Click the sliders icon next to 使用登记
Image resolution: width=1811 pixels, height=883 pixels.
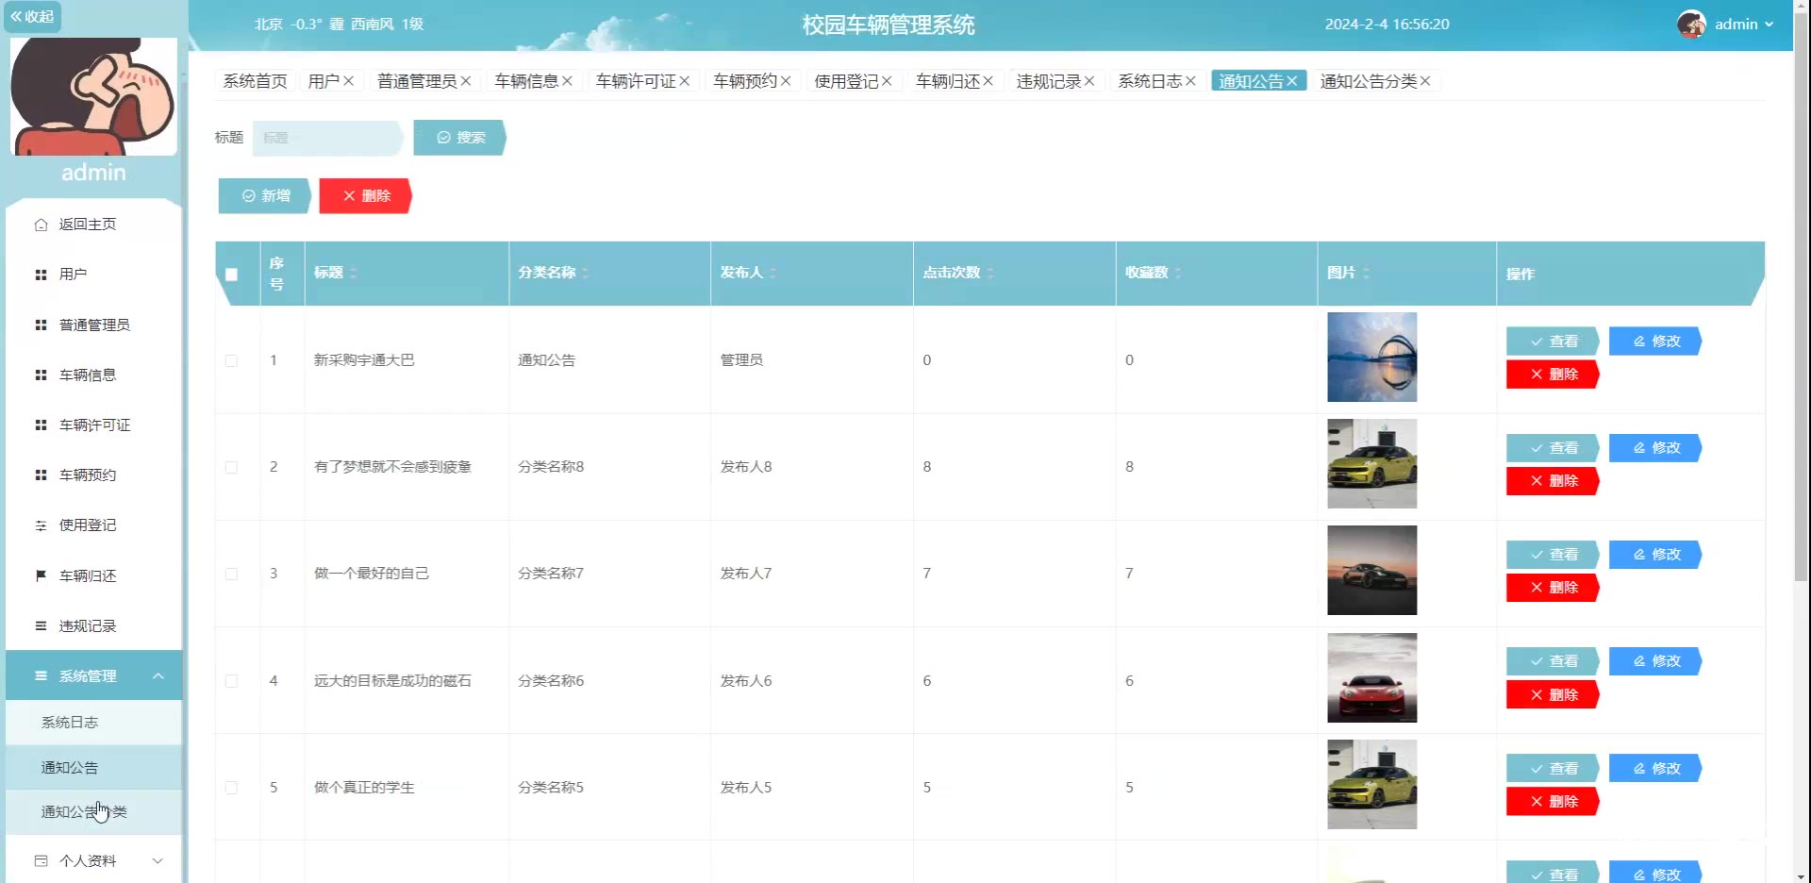pyautogui.click(x=41, y=525)
